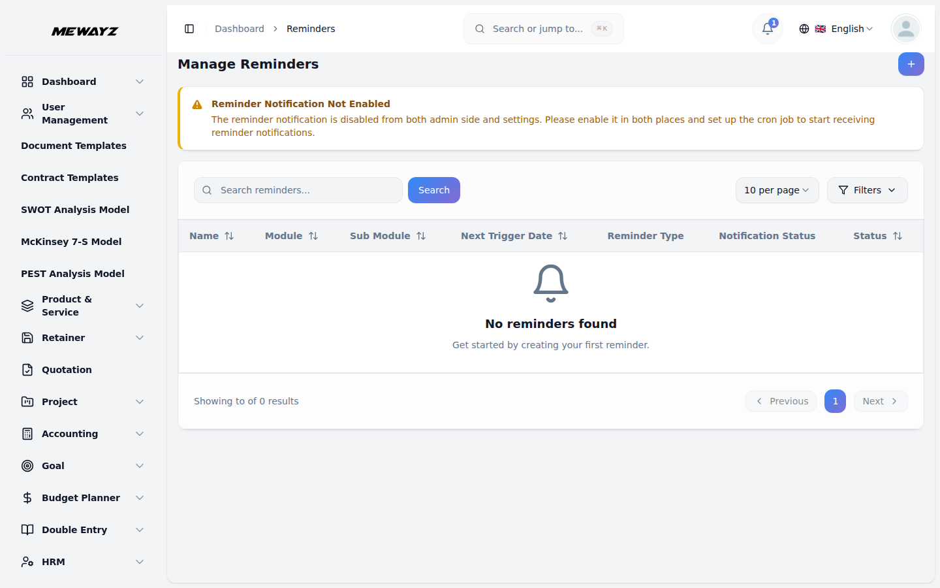Expand the Dashboard menu chevron
The height and width of the screenshot is (588, 940).
pyautogui.click(x=140, y=82)
